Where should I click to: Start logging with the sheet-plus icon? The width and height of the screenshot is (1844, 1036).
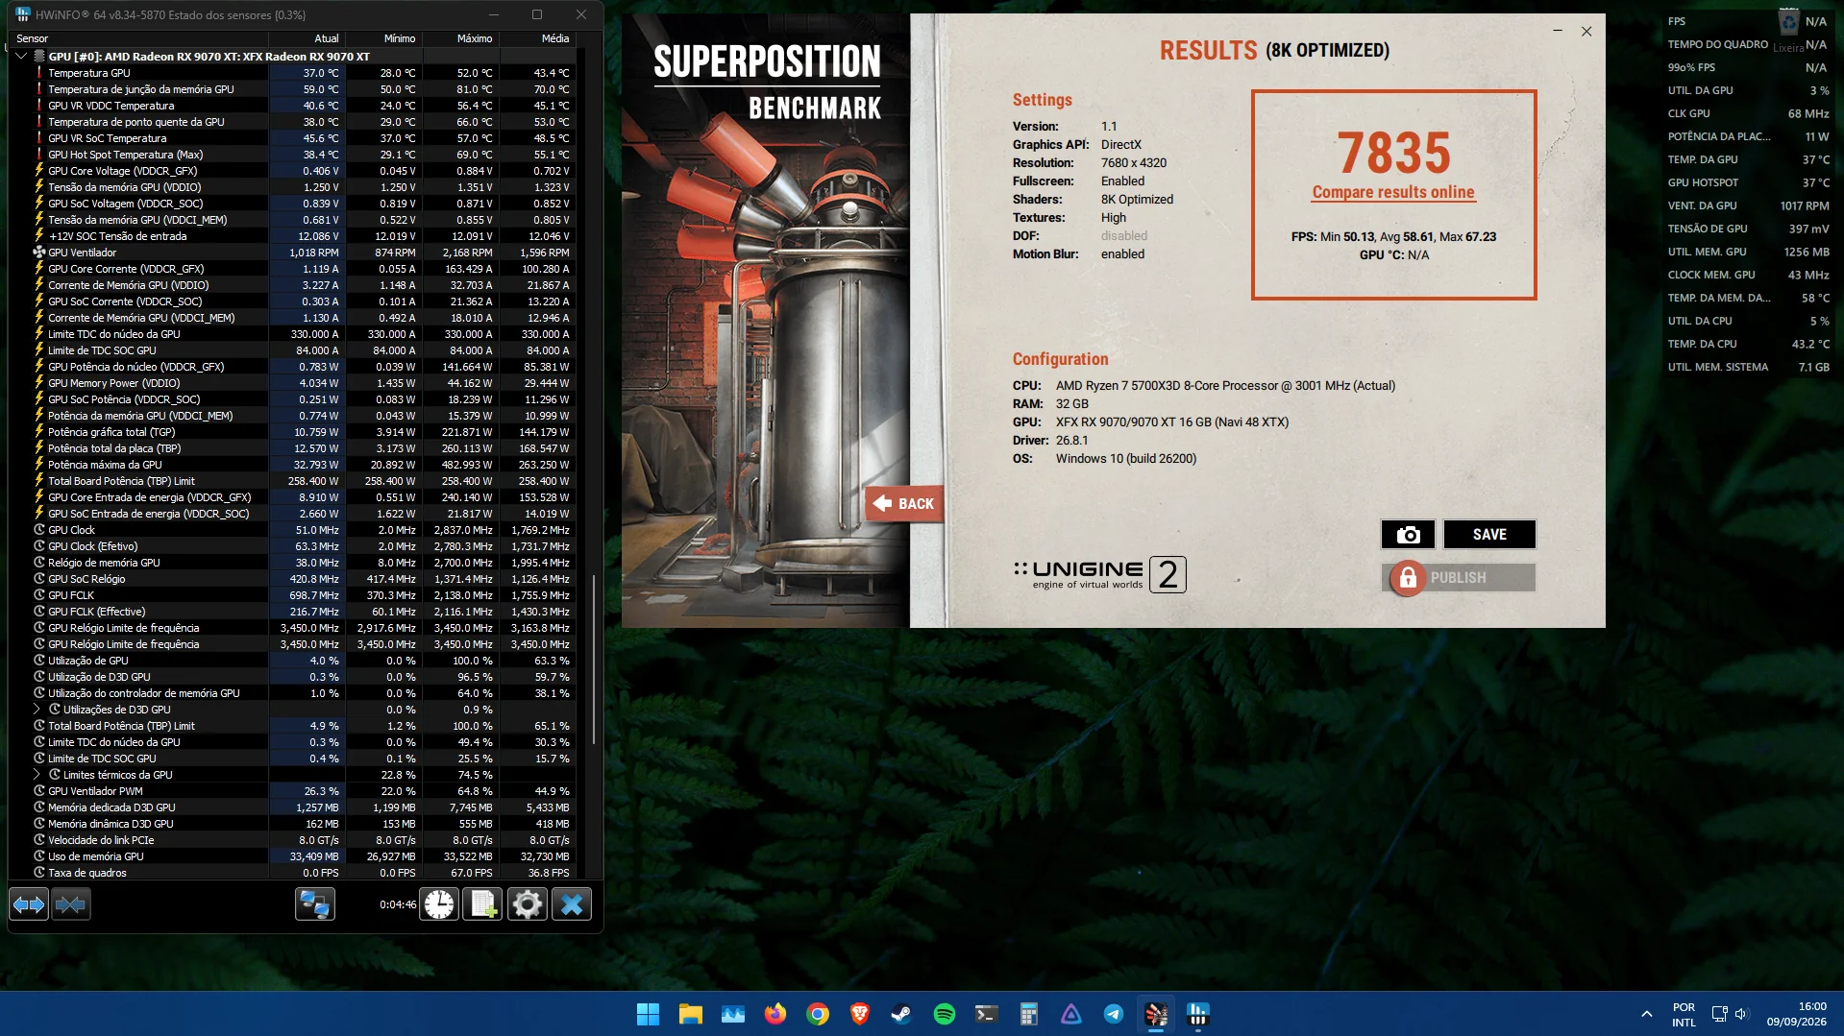(483, 904)
